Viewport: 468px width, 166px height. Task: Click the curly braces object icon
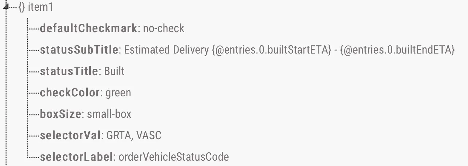point(21,7)
